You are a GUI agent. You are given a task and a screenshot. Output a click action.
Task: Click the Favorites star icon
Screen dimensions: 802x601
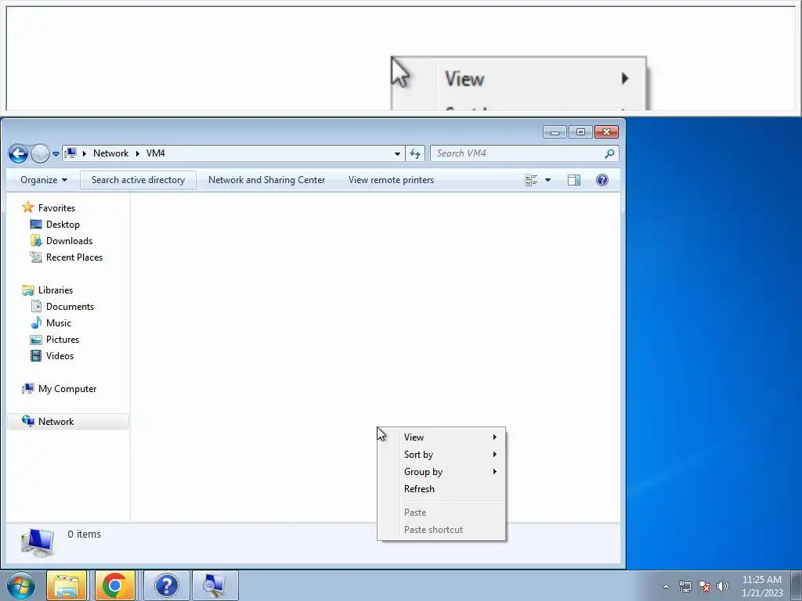coord(27,207)
